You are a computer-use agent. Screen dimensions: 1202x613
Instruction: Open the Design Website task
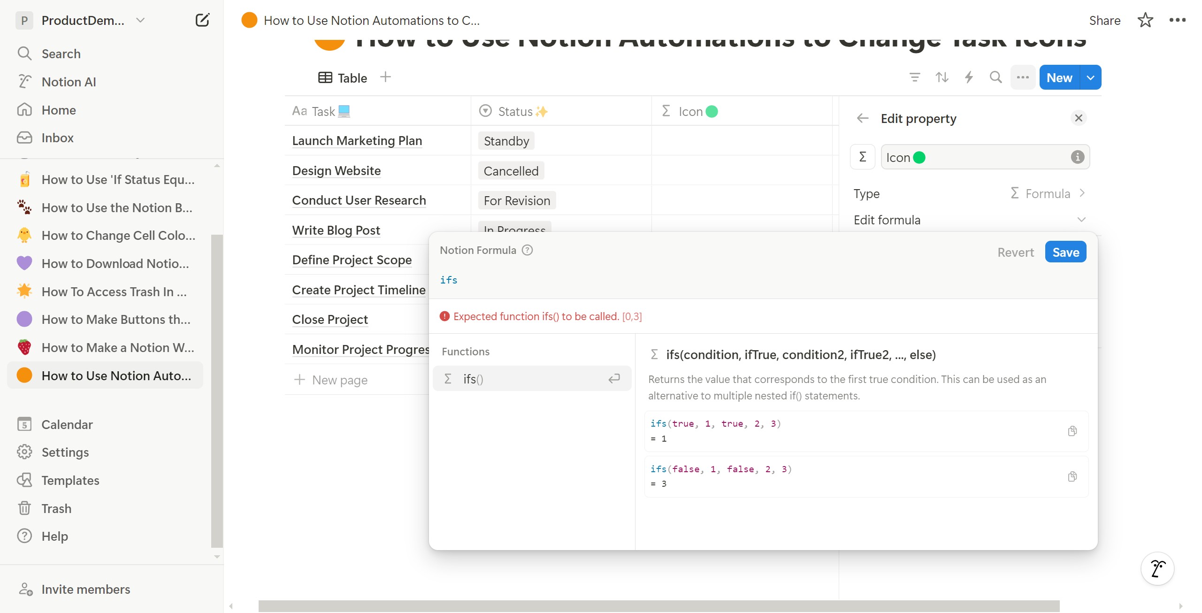[x=337, y=170]
